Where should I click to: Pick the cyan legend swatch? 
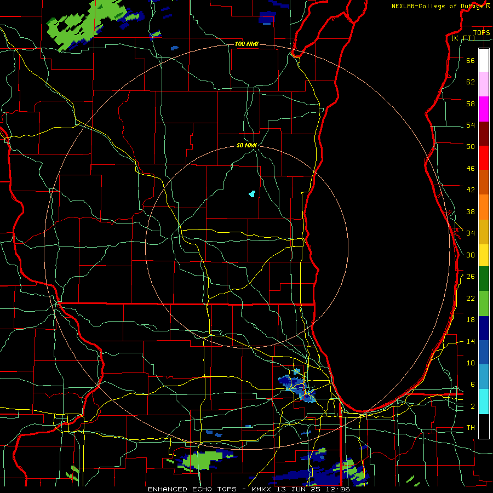coord(484,402)
